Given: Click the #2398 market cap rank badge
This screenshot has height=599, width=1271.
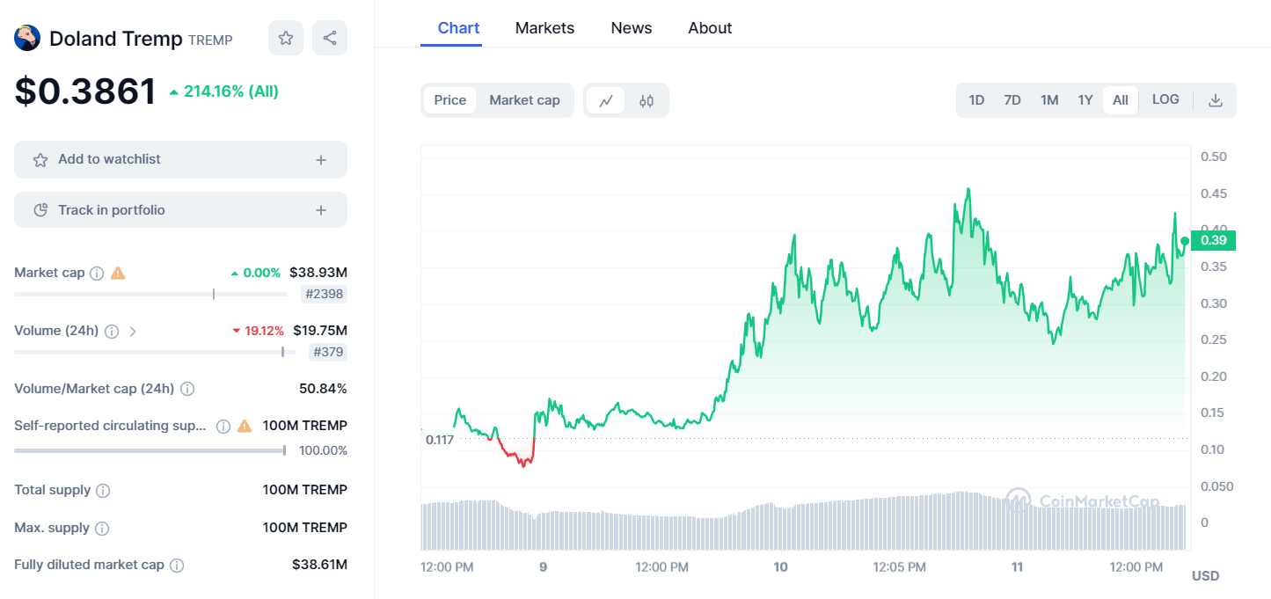Looking at the screenshot, I should click(325, 294).
